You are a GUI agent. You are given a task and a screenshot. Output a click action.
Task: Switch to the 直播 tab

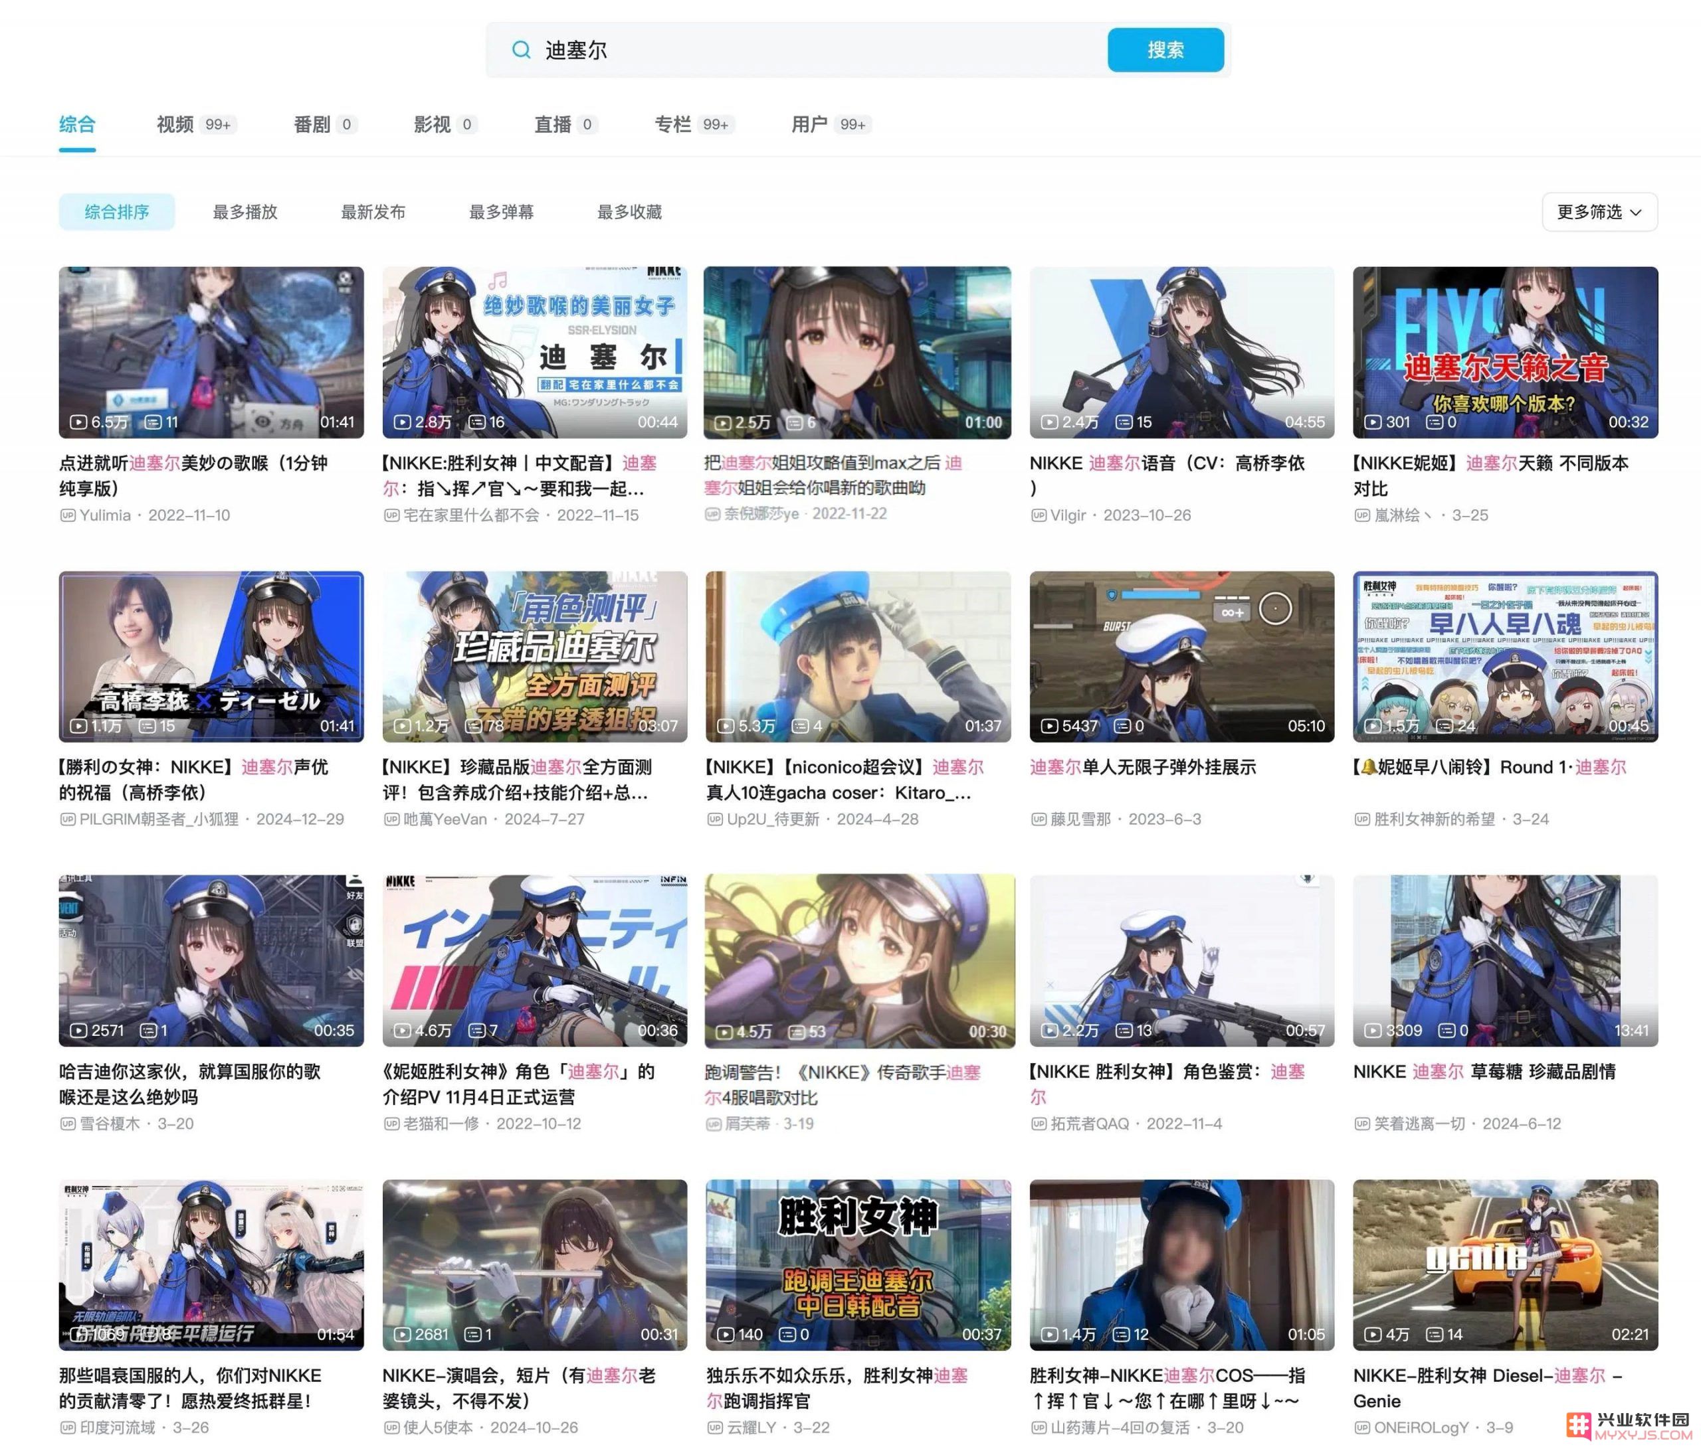pos(565,125)
